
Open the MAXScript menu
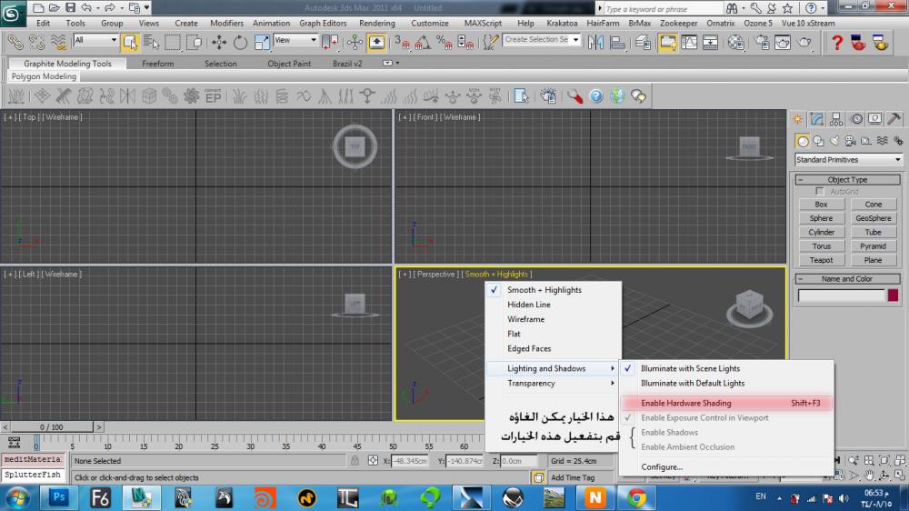[483, 24]
